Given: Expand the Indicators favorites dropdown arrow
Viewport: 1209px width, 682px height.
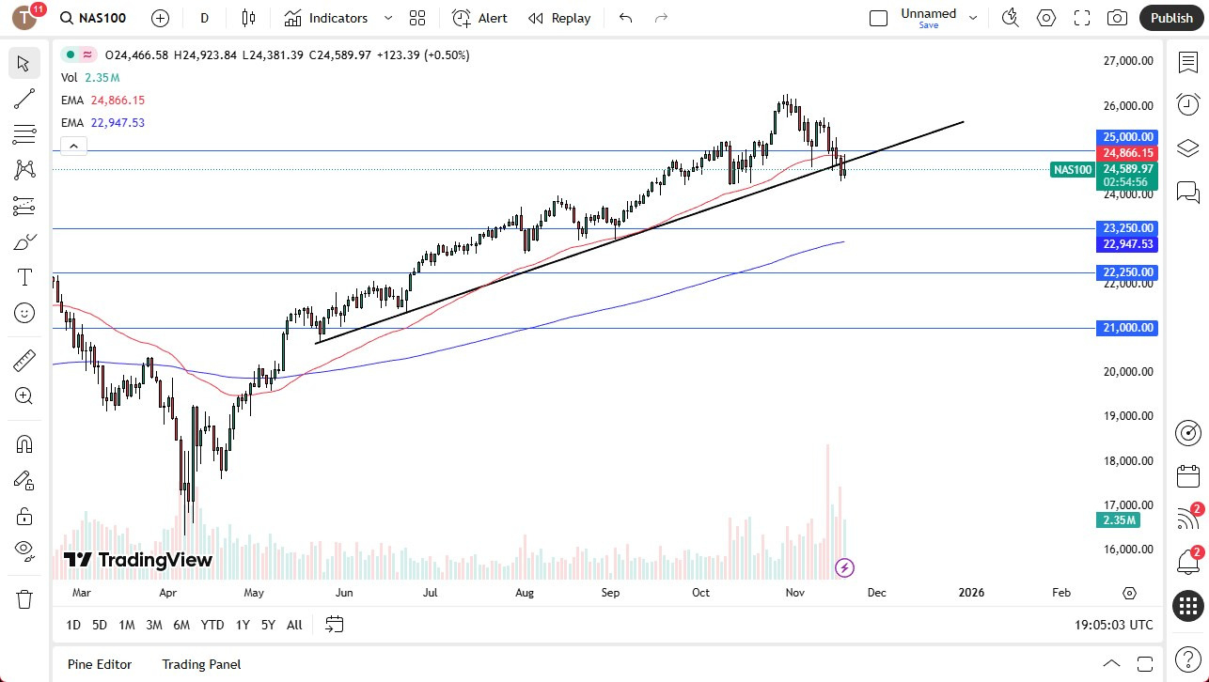Looking at the screenshot, I should pyautogui.click(x=386, y=17).
